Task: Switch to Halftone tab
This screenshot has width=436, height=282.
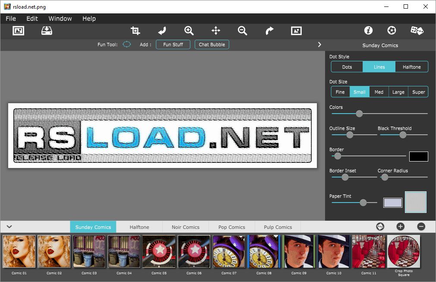Action: (x=139, y=227)
